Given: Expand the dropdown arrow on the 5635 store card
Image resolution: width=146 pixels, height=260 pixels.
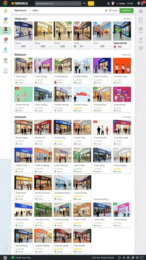Looking at the screenshot, I should [x=110, y=47].
